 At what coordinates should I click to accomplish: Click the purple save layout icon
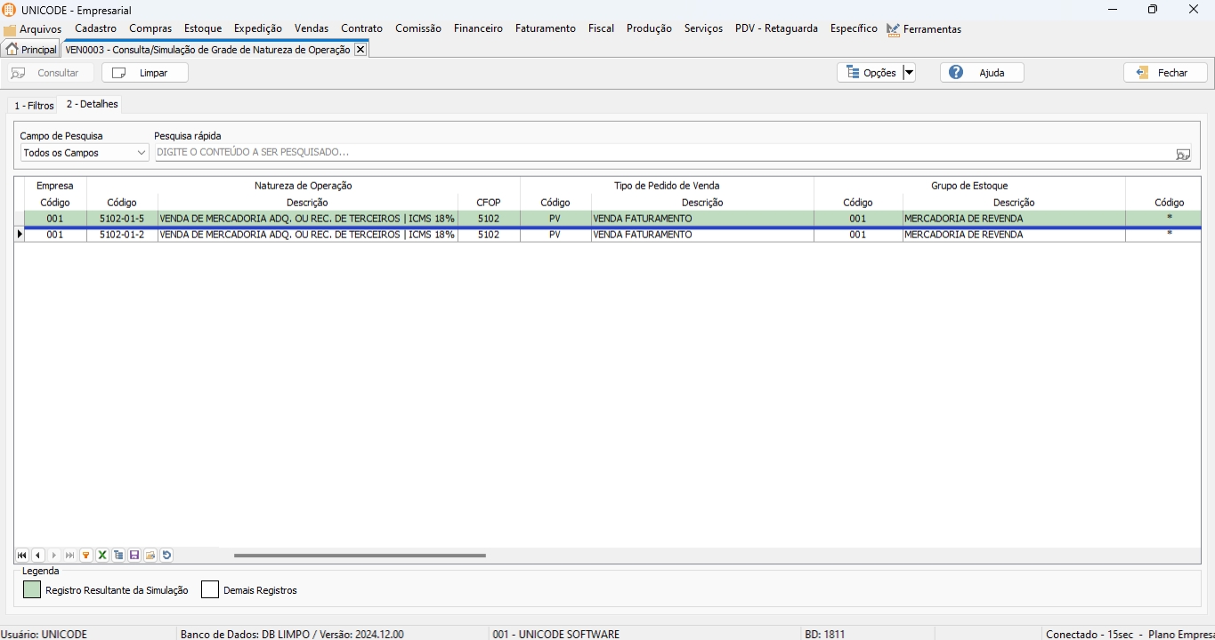point(134,556)
